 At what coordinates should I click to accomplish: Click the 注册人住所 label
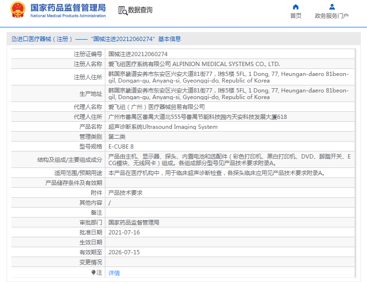click(x=88, y=77)
